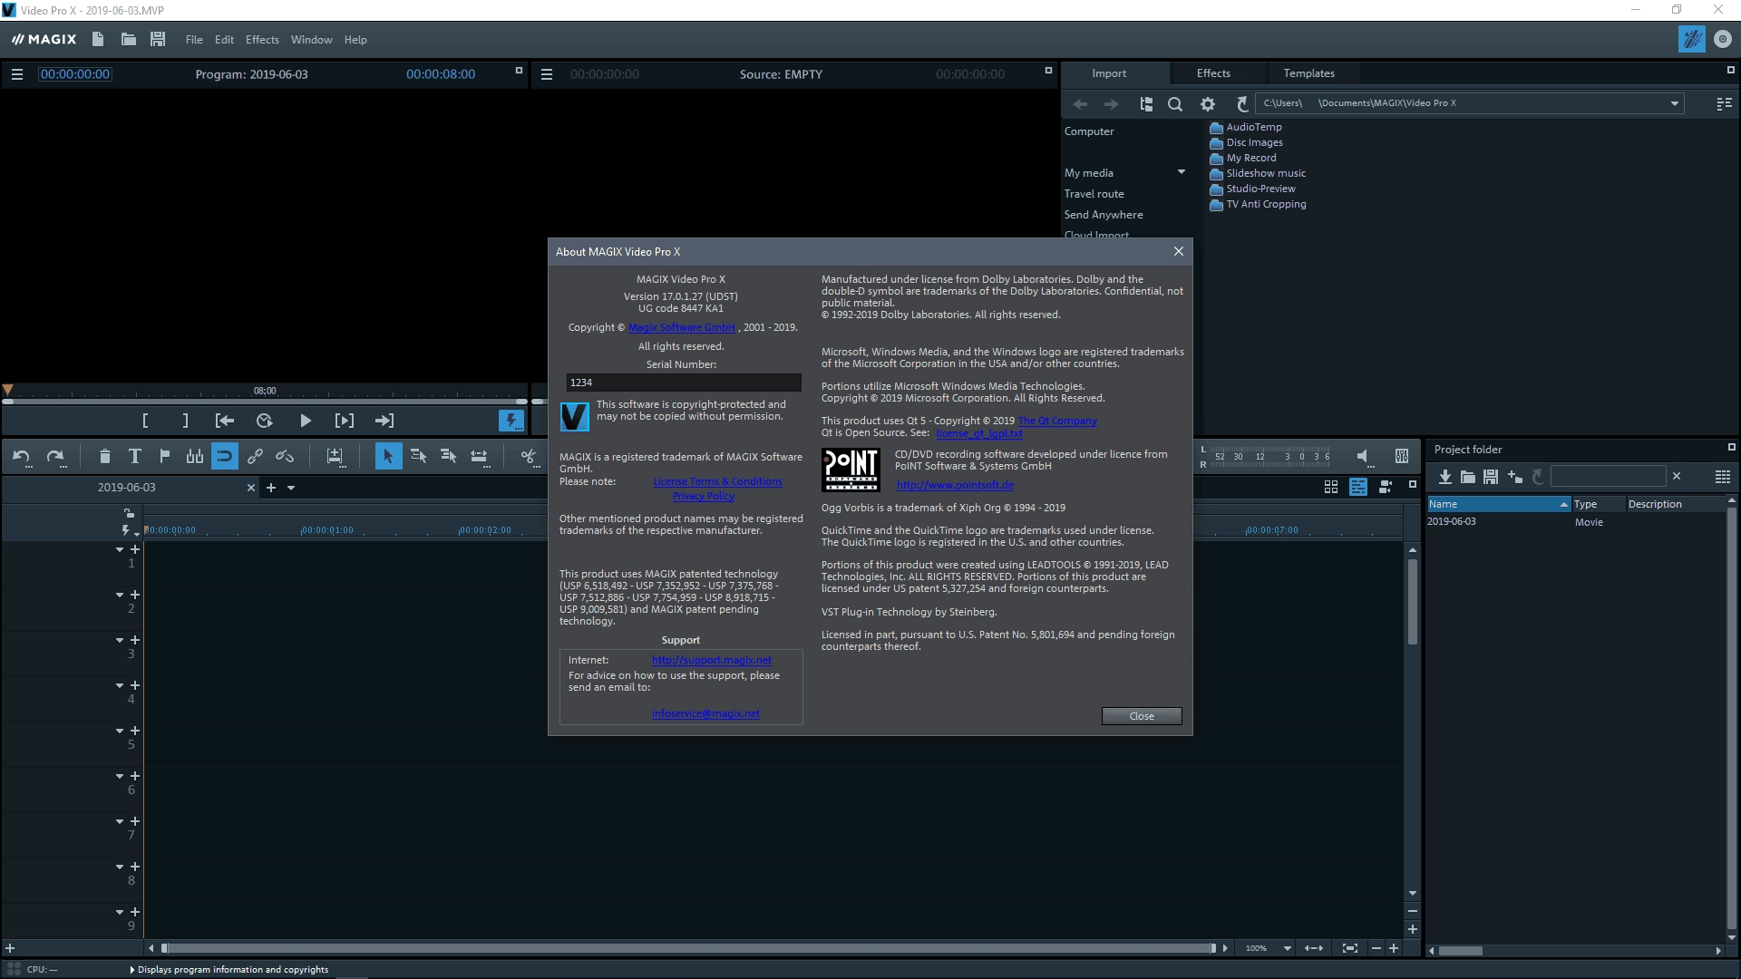
Task: Mute audio with the speaker icon
Action: pyautogui.click(x=1363, y=456)
